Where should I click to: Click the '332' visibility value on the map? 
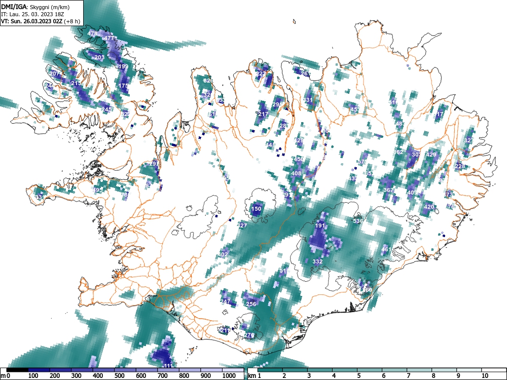pyautogui.click(x=317, y=261)
